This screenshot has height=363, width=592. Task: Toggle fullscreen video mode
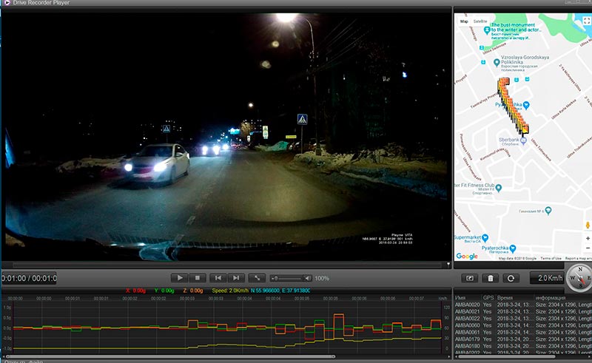(x=256, y=278)
